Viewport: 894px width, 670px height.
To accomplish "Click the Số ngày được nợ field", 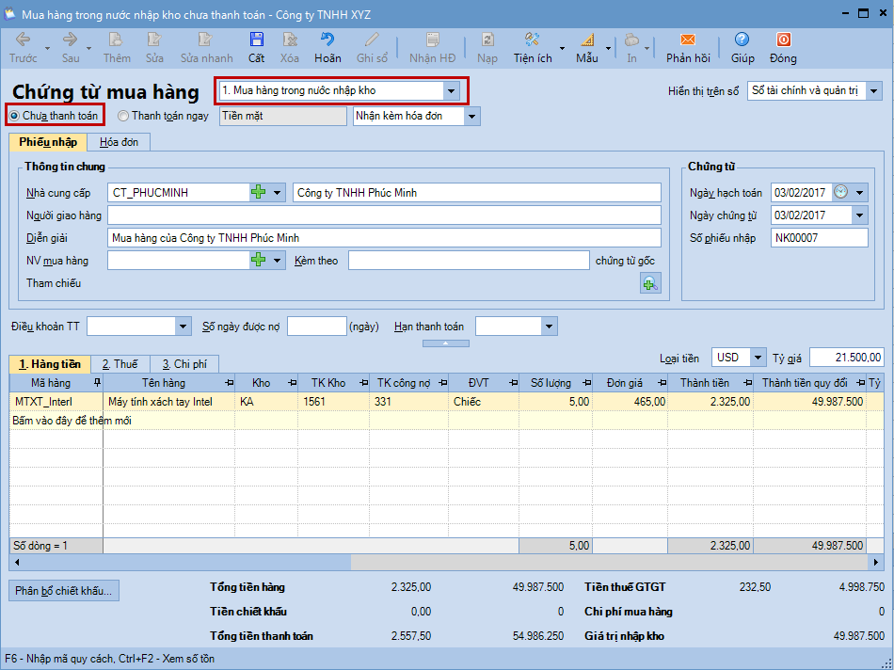I will click(317, 327).
